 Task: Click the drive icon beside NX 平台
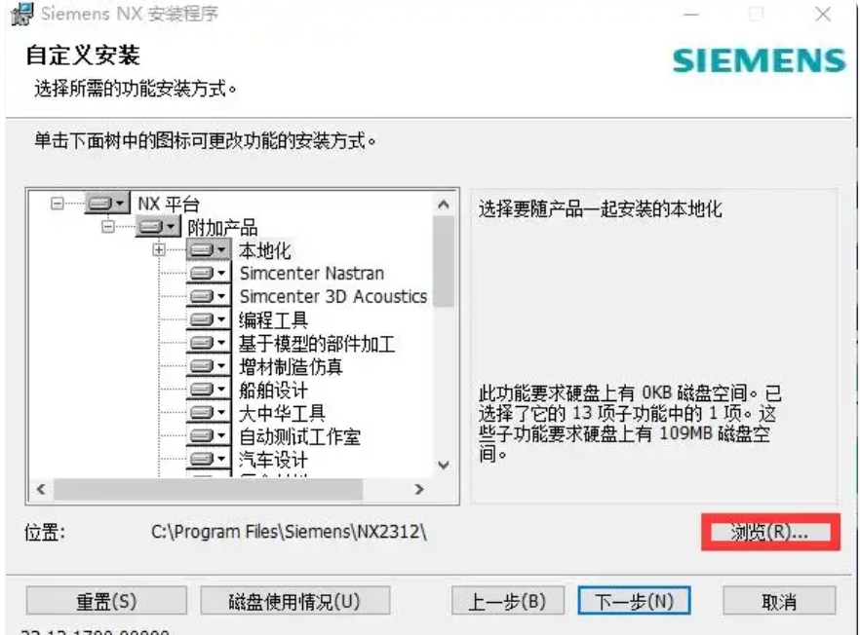tap(106, 204)
